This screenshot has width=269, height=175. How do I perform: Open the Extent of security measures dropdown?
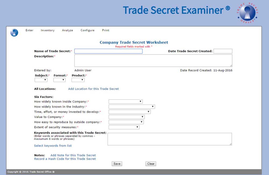pos(124,127)
